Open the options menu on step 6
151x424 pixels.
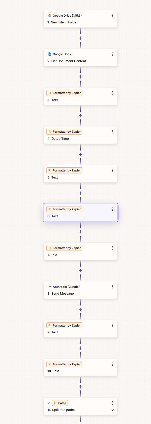pos(112,209)
